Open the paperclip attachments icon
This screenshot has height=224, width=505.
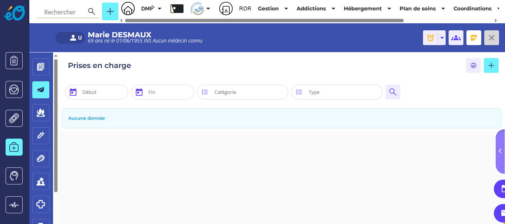coord(41,159)
